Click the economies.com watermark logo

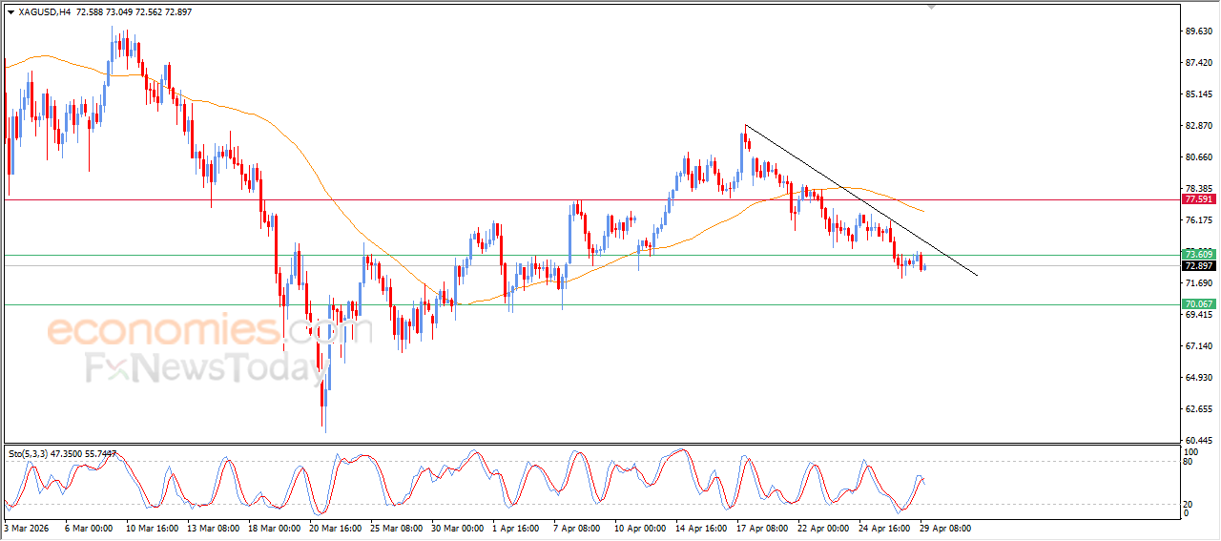pos(210,330)
